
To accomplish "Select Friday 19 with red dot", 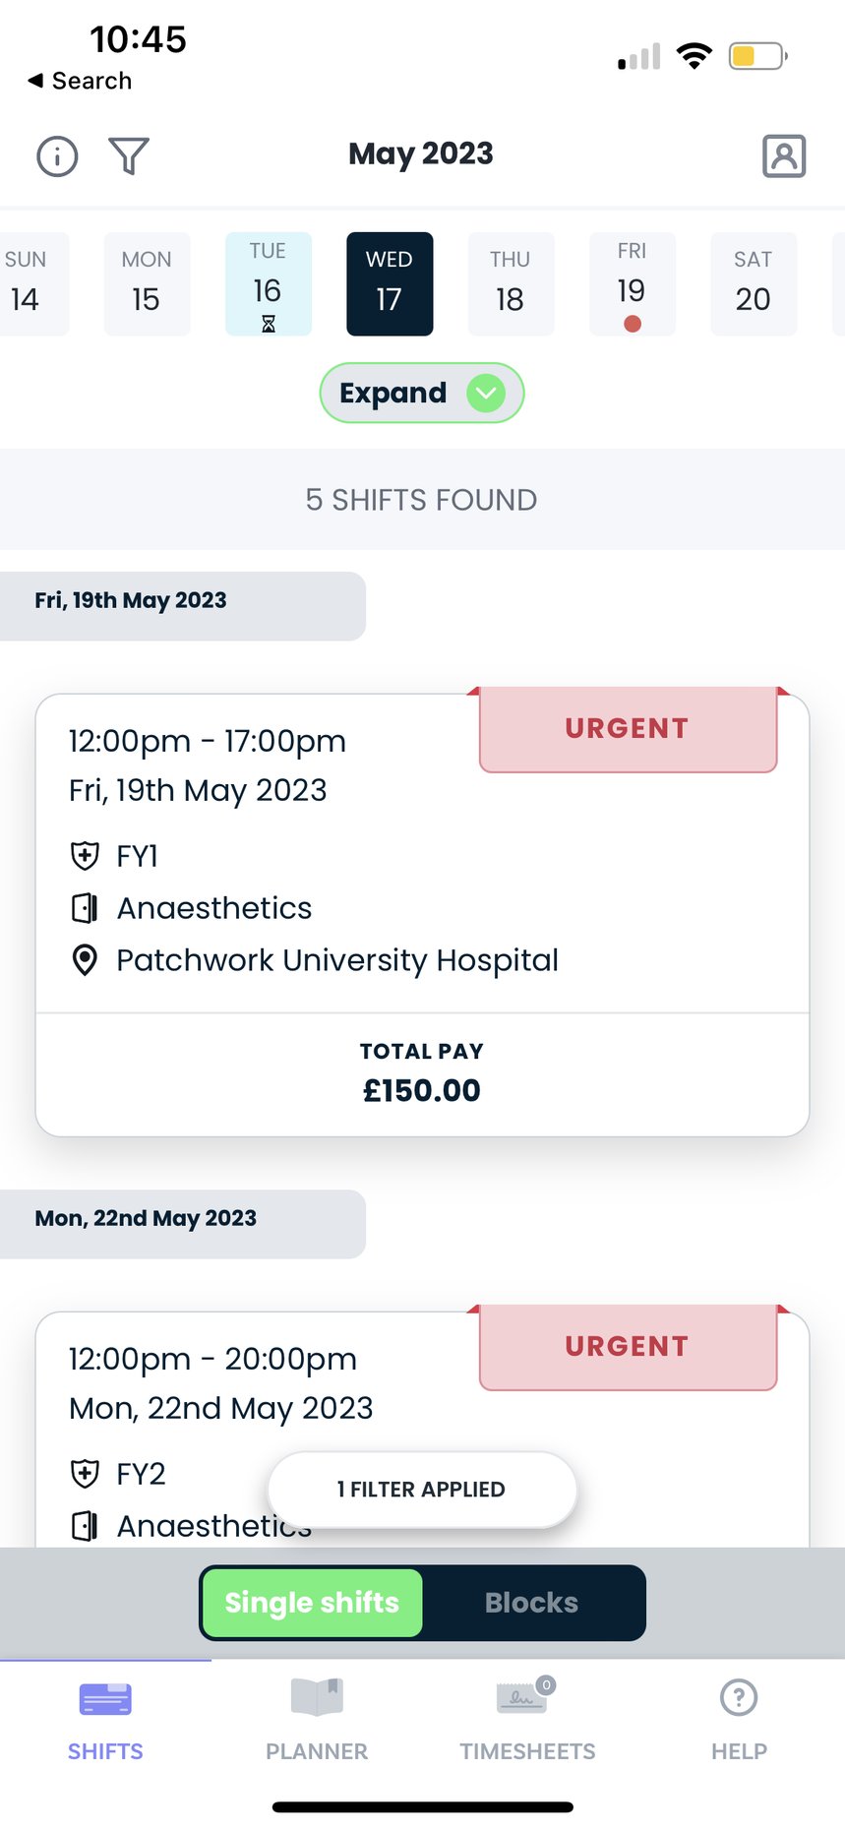I will [632, 284].
